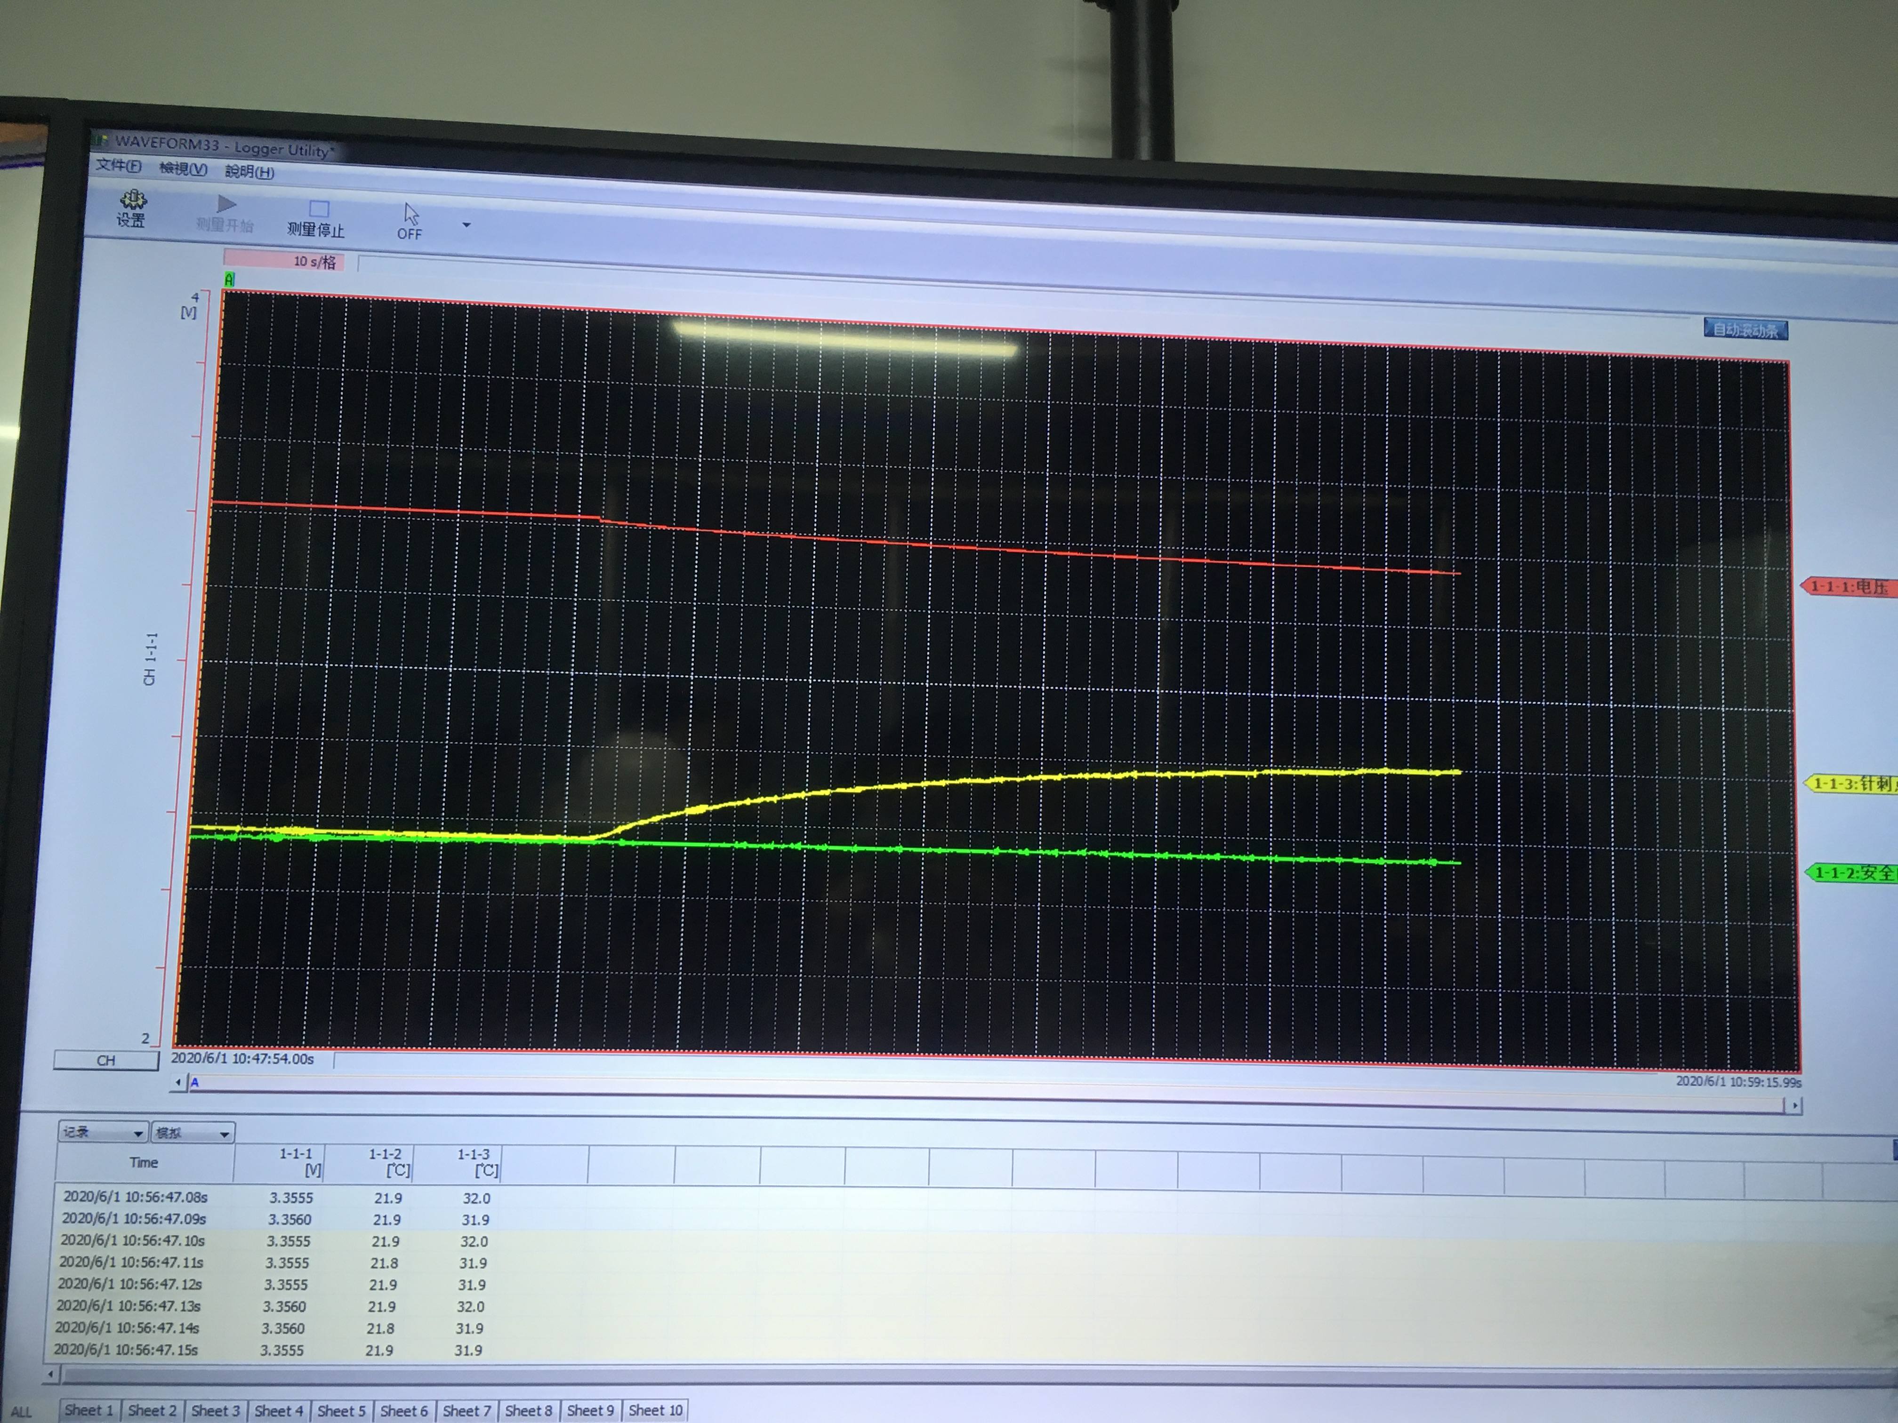Click the 测量停止 stop measurement button
The width and height of the screenshot is (1898, 1423).
[316, 220]
